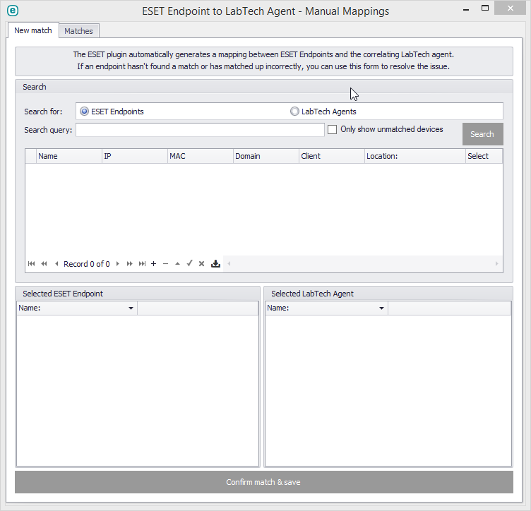Select the LabTech Agents radio button
The image size is (531, 511).
point(294,112)
